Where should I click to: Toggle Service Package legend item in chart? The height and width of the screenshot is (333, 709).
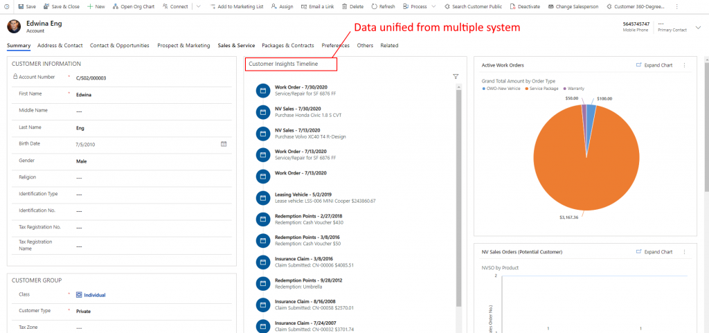tap(544, 89)
